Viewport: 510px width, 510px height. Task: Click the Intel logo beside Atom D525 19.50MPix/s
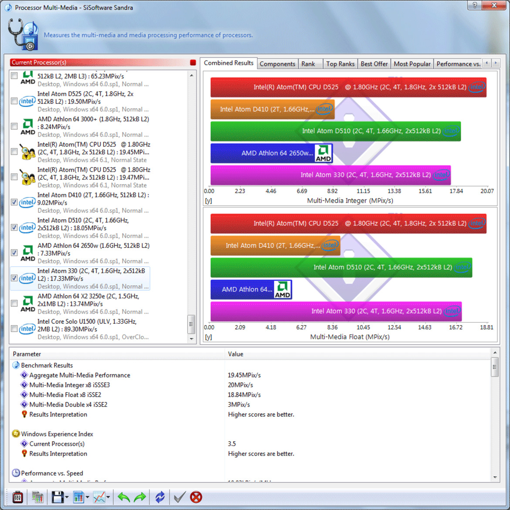tap(27, 101)
